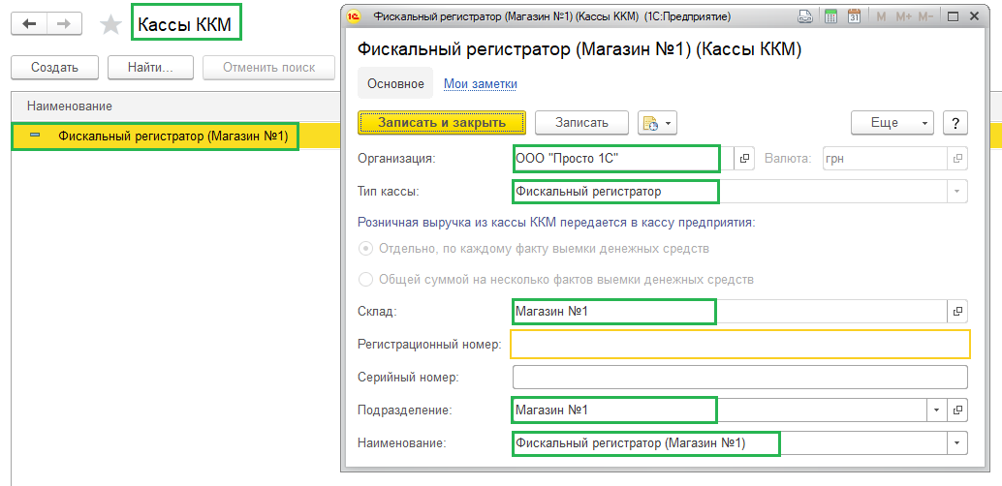1002x486 pixels.
Task: Click the row marker icon of Фискальный регистратор
Action: click(x=35, y=137)
